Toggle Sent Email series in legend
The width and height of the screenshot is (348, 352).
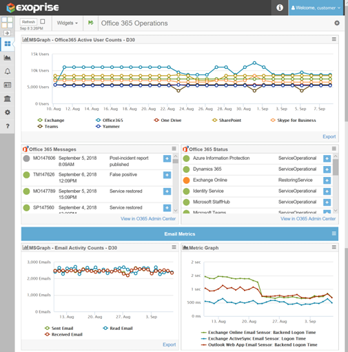(59, 329)
